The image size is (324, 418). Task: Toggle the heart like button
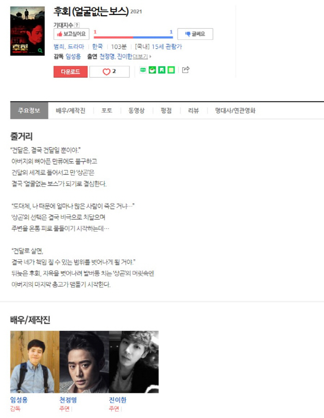pyautogui.click(x=109, y=71)
